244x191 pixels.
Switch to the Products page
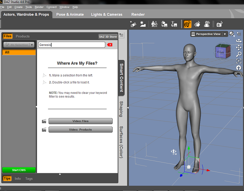point(22,36)
